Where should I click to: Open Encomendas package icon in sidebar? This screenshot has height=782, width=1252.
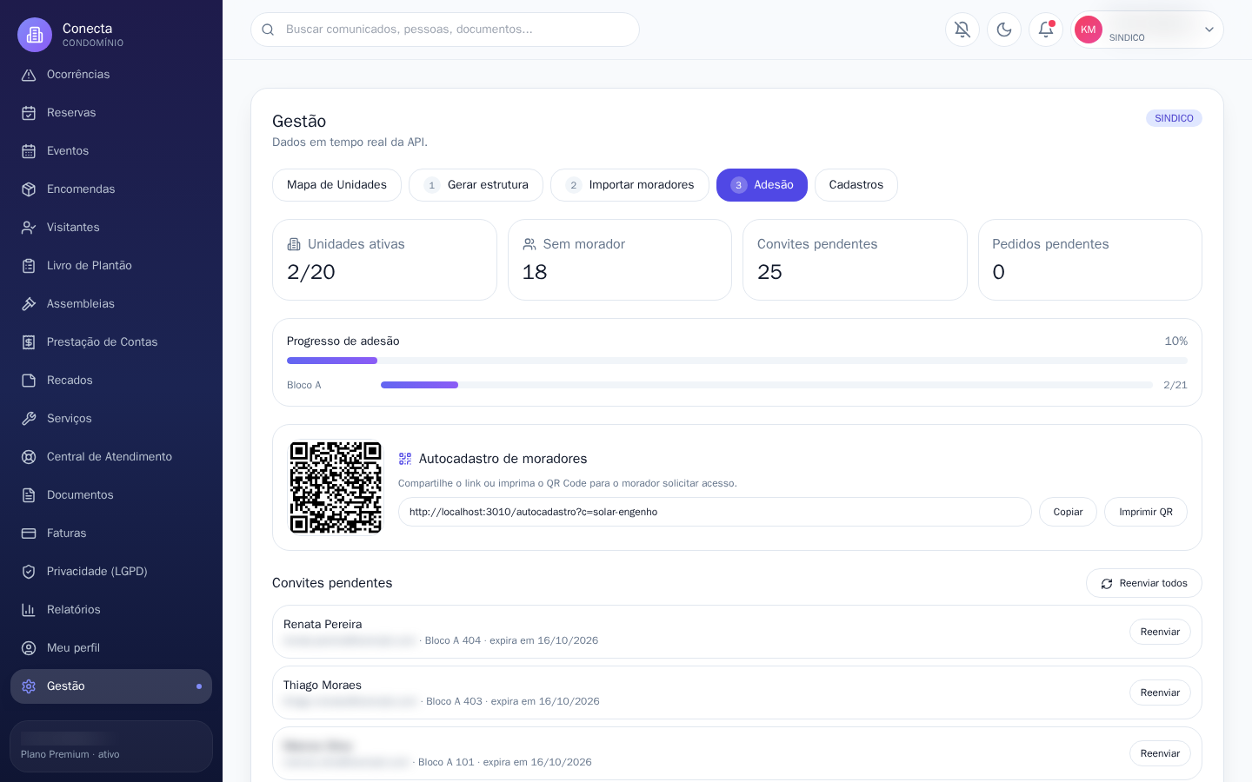(29, 189)
